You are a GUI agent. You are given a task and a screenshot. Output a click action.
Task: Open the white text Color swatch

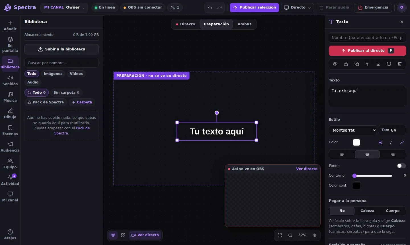click(356, 142)
